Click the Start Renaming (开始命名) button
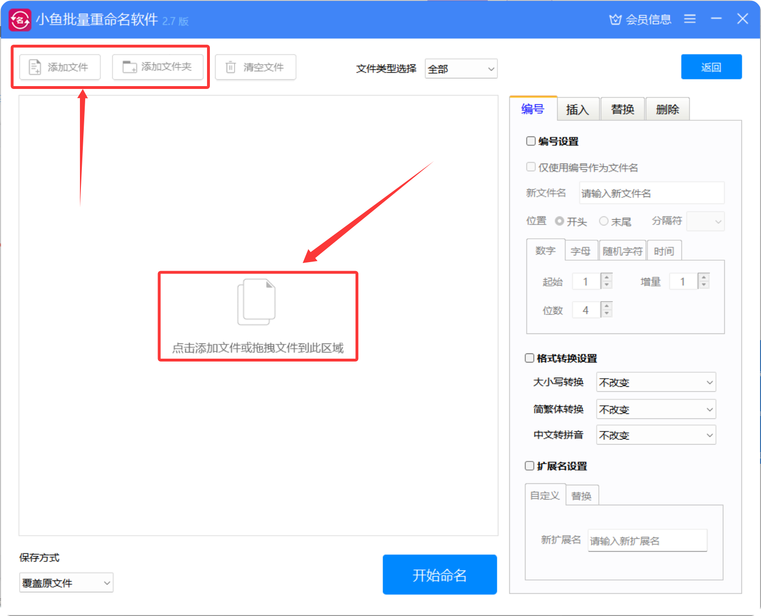The width and height of the screenshot is (761, 616). point(439,575)
